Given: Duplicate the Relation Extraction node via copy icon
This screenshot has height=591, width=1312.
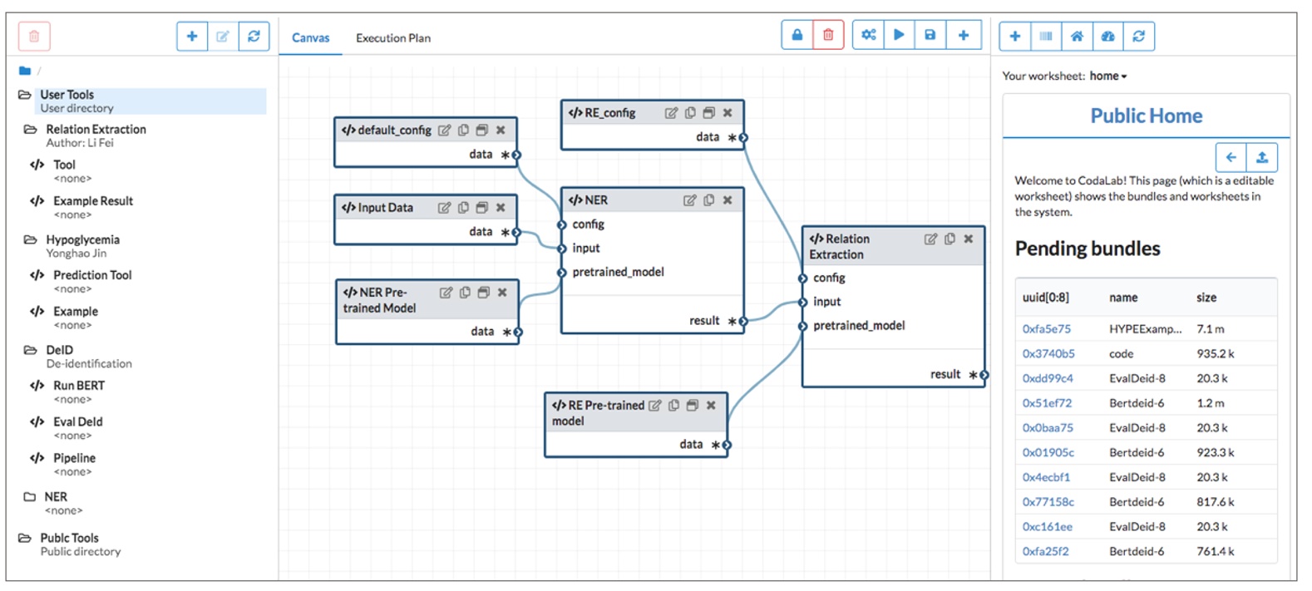Looking at the screenshot, I should click(949, 239).
